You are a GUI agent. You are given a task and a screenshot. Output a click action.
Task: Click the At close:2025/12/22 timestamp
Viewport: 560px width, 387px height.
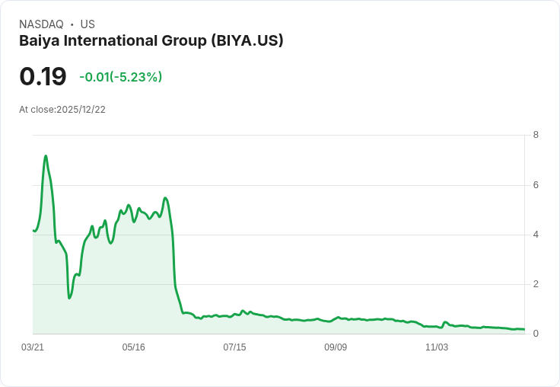62,110
